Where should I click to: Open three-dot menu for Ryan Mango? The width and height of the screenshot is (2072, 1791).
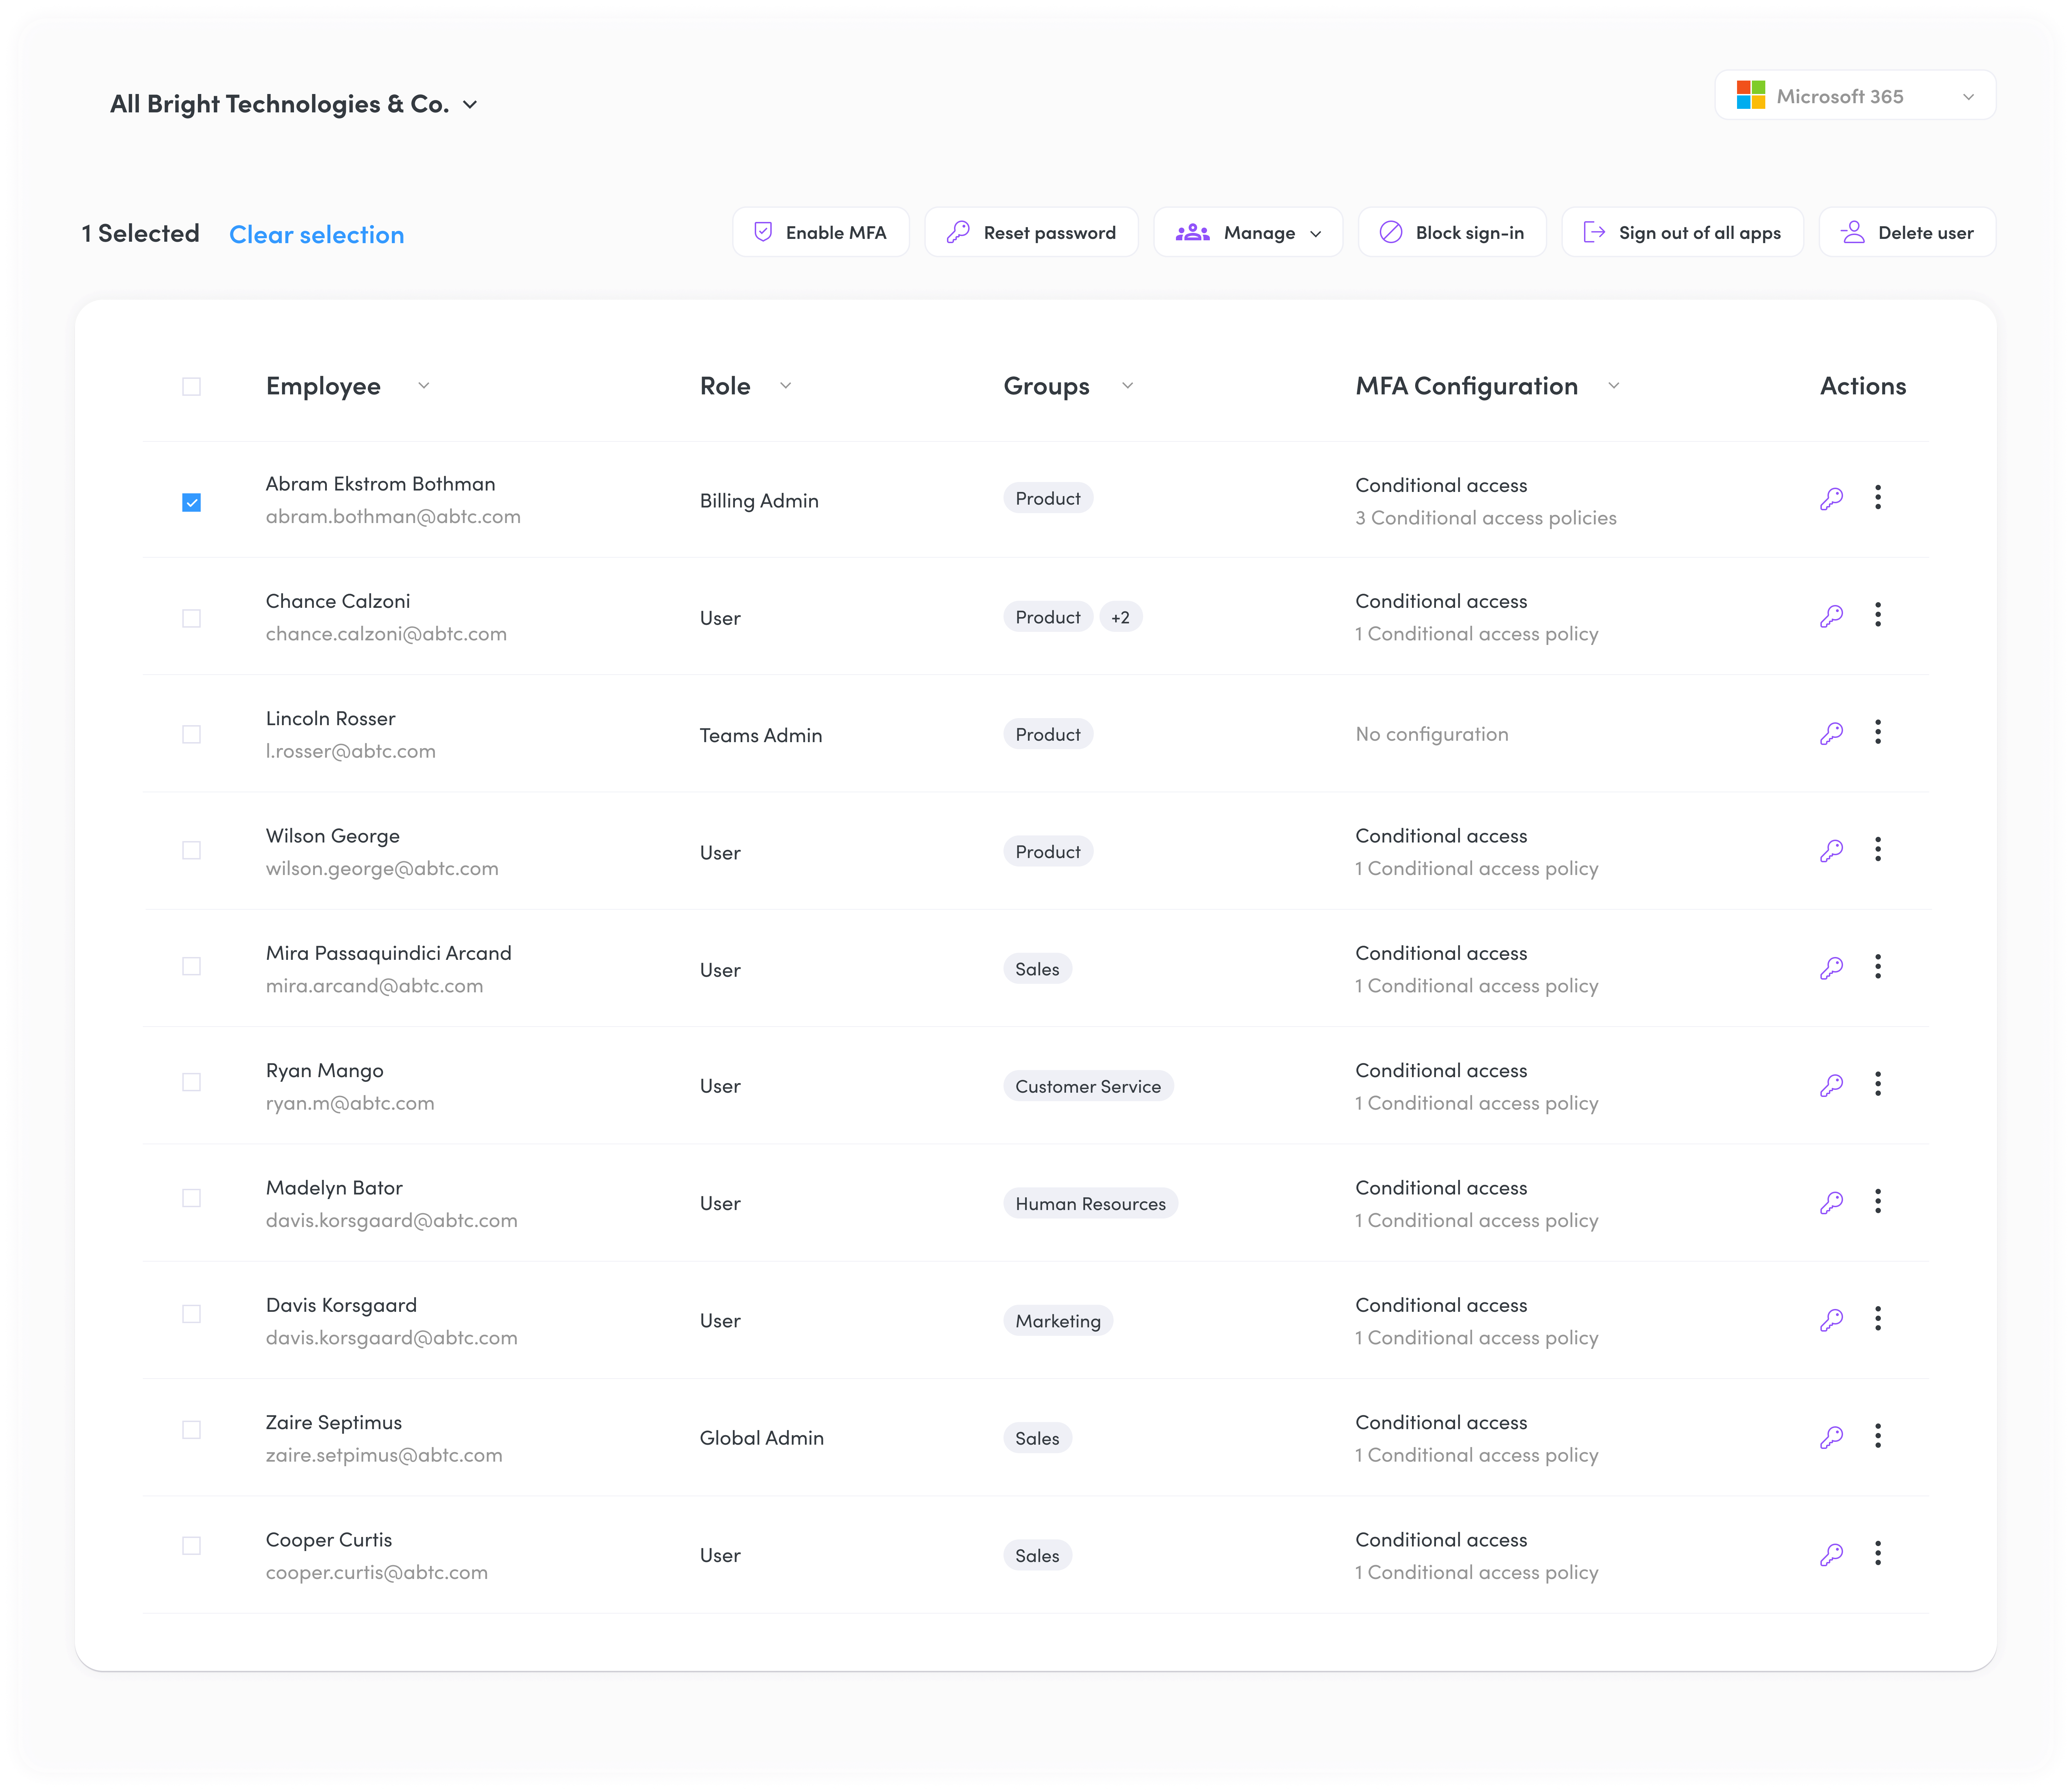tap(1878, 1084)
